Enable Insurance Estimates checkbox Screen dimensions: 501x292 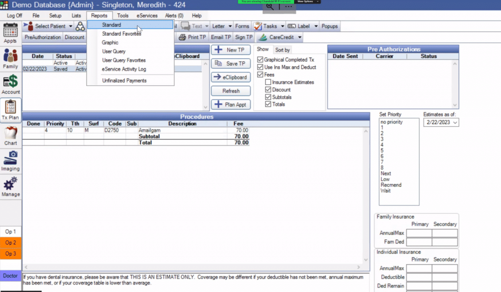tap(268, 82)
